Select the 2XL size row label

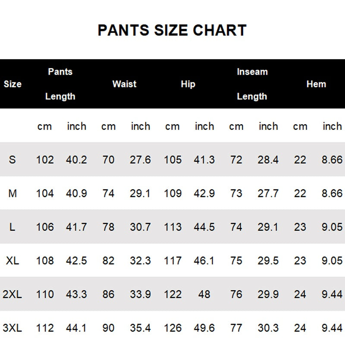(13, 294)
